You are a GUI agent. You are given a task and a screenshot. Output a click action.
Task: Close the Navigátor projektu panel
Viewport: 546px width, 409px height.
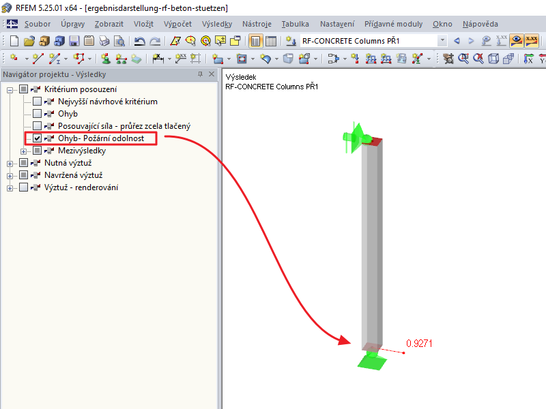coord(212,74)
